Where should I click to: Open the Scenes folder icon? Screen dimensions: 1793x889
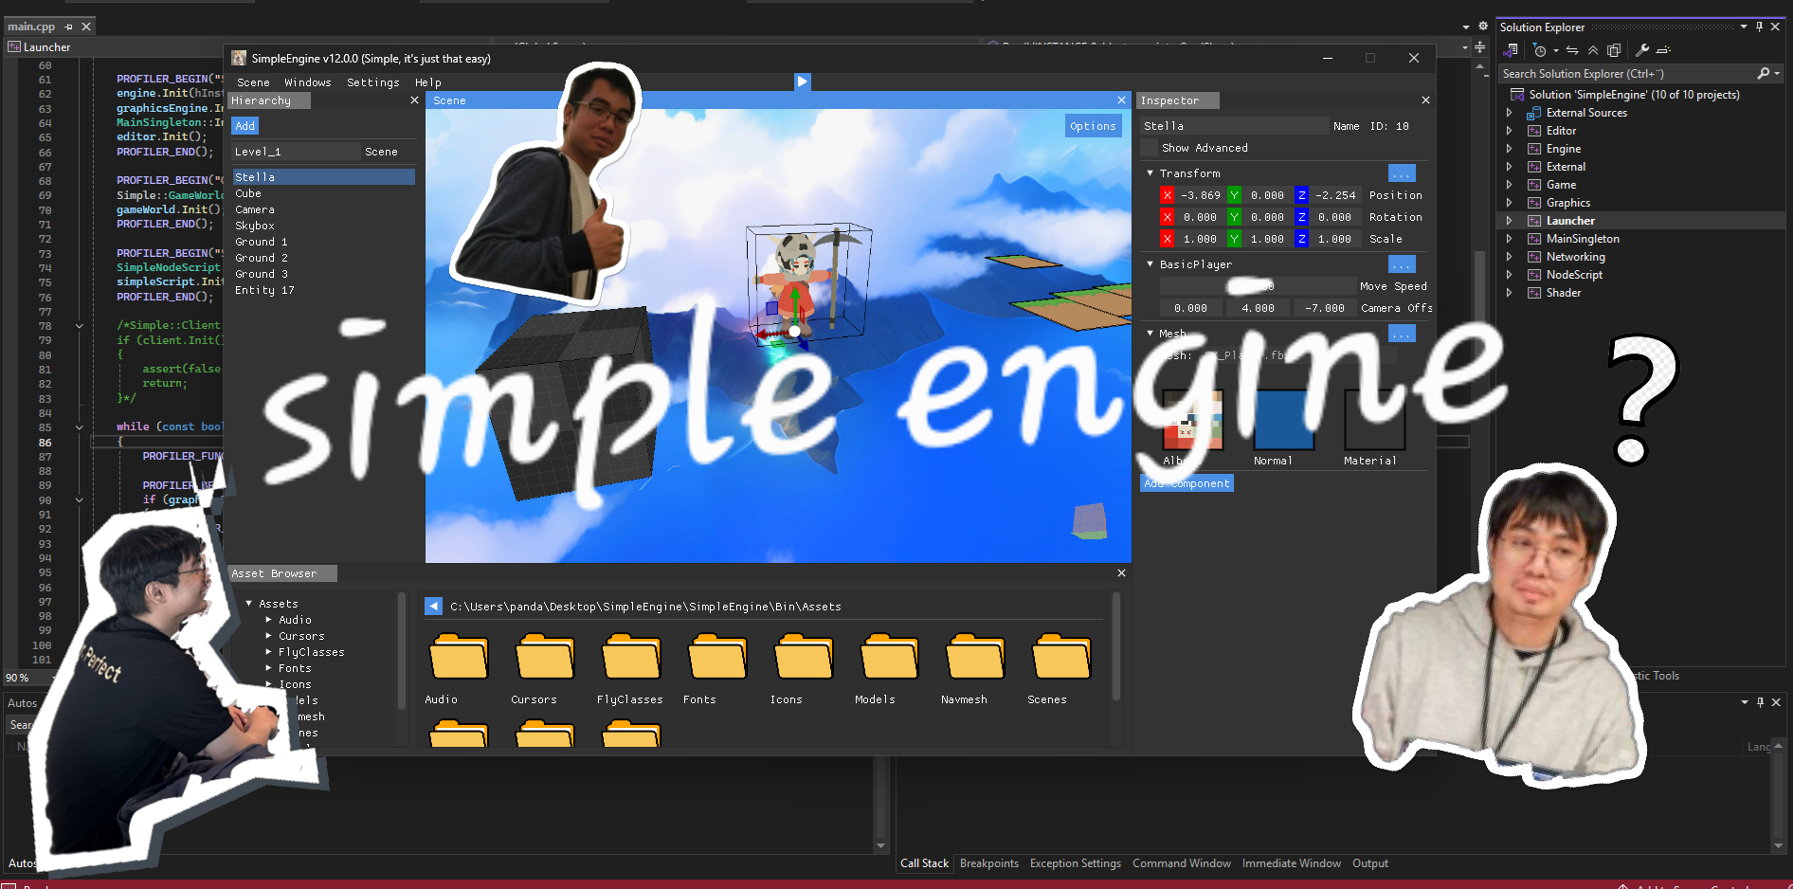1060,658
